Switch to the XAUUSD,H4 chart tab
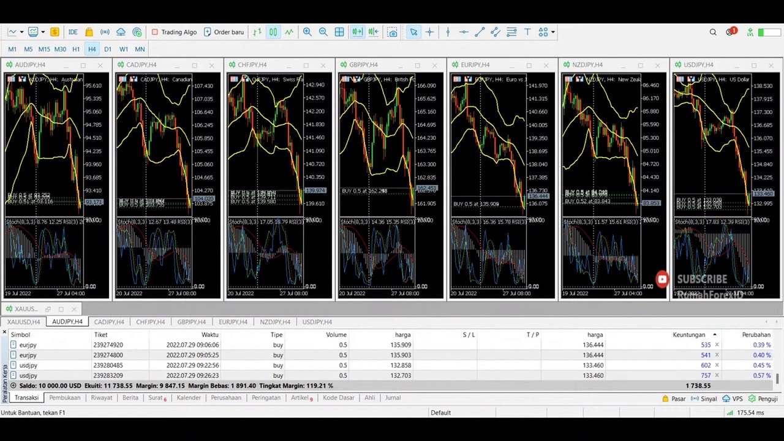 click(23, 322)
